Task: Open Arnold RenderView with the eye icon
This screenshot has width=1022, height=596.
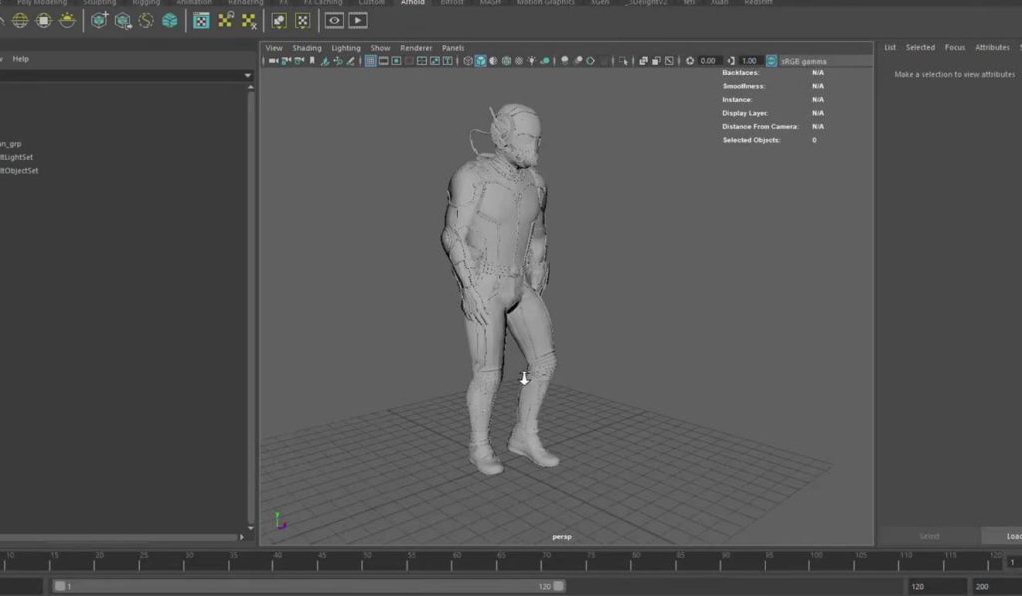Action: [x=334, y=20]
